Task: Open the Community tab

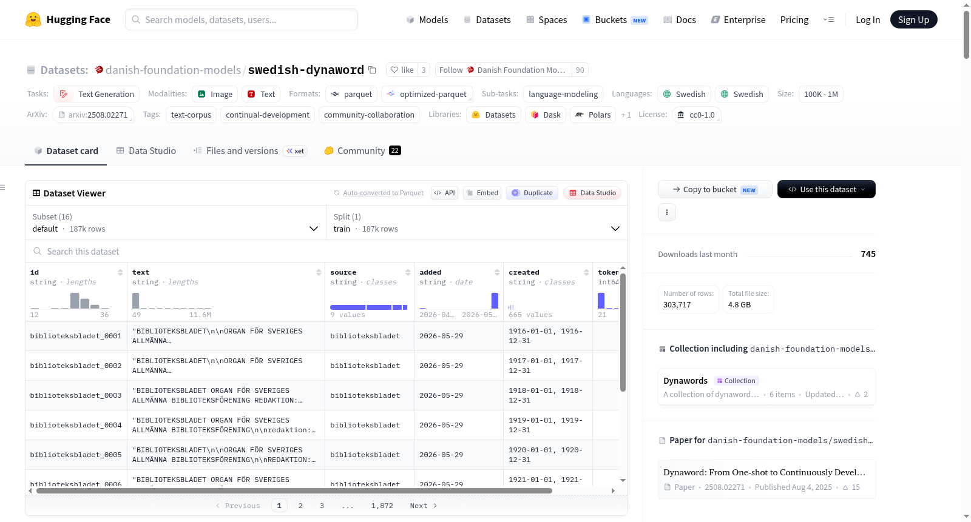Action: [x=363, y=151]
